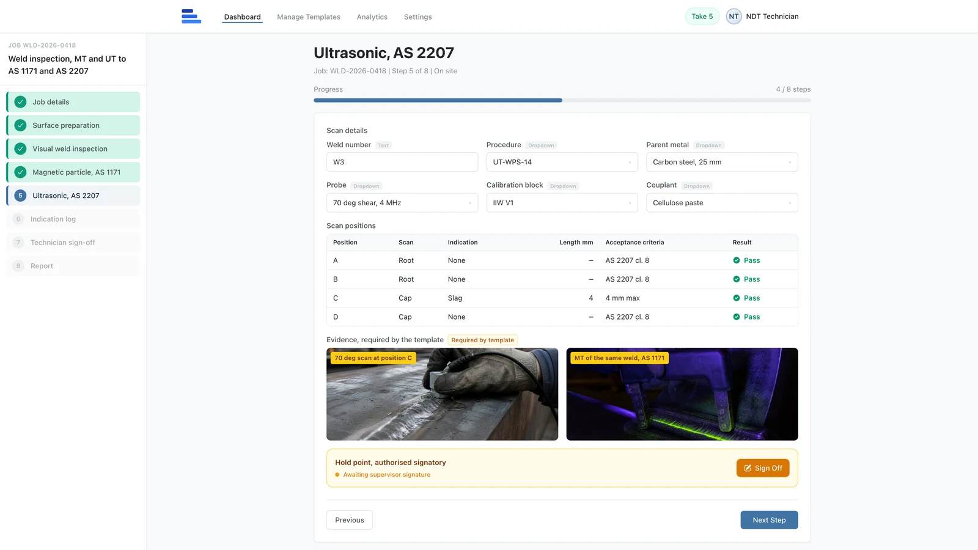The image size is (978, 550).
Task: Click step 8 badge for Report
Action: tap(18, 266)
